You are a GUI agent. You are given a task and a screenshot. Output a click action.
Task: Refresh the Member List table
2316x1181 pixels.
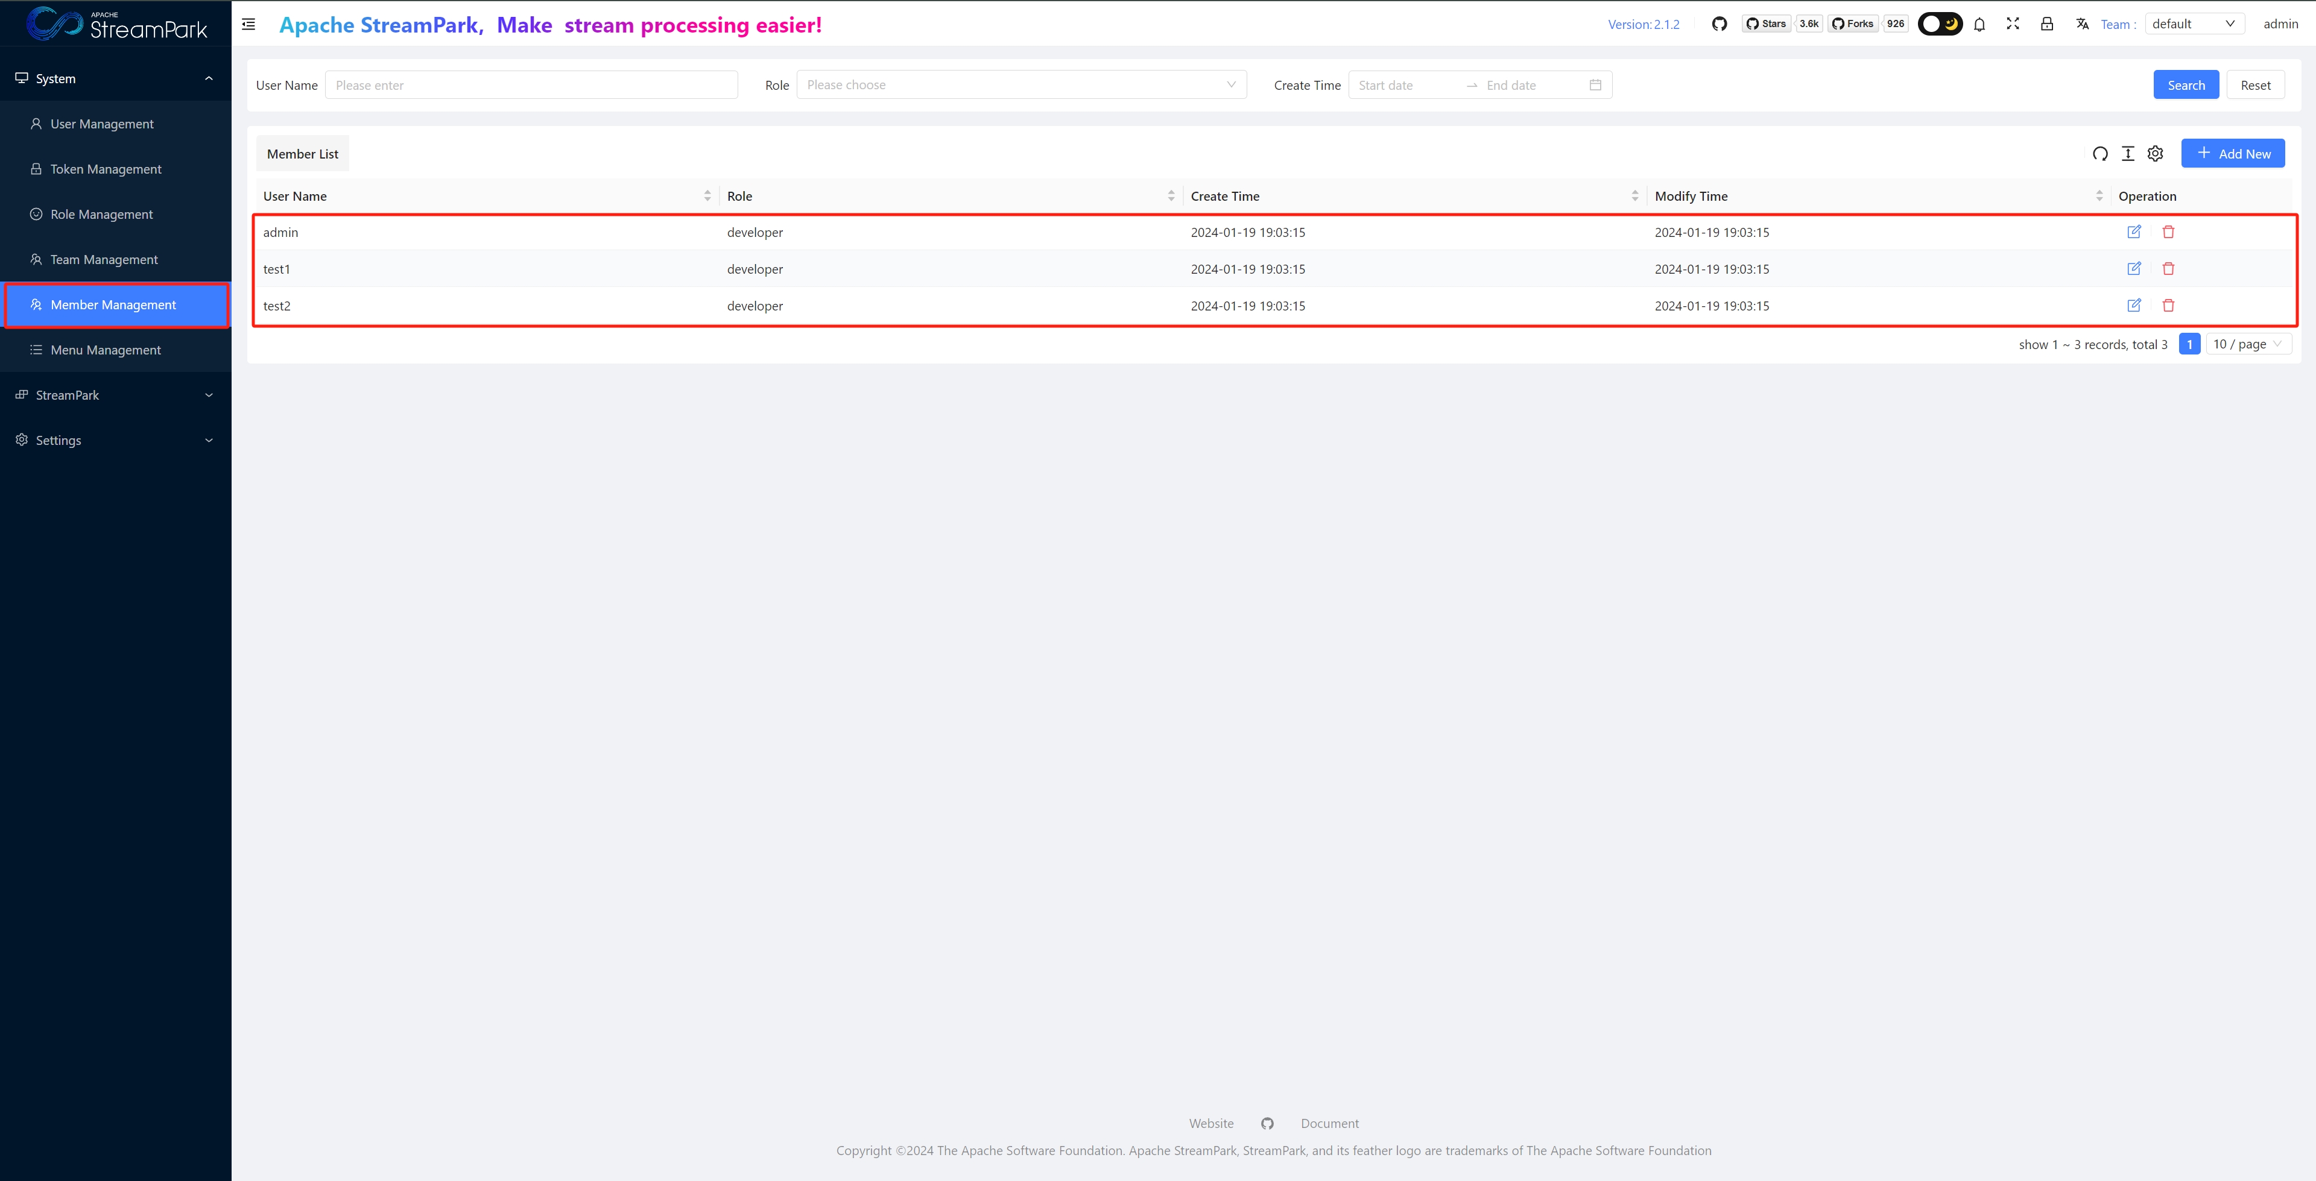[x=2099, y=154]
